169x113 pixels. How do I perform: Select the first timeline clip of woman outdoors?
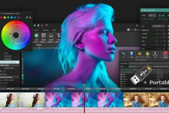click(x=22, y=100)
